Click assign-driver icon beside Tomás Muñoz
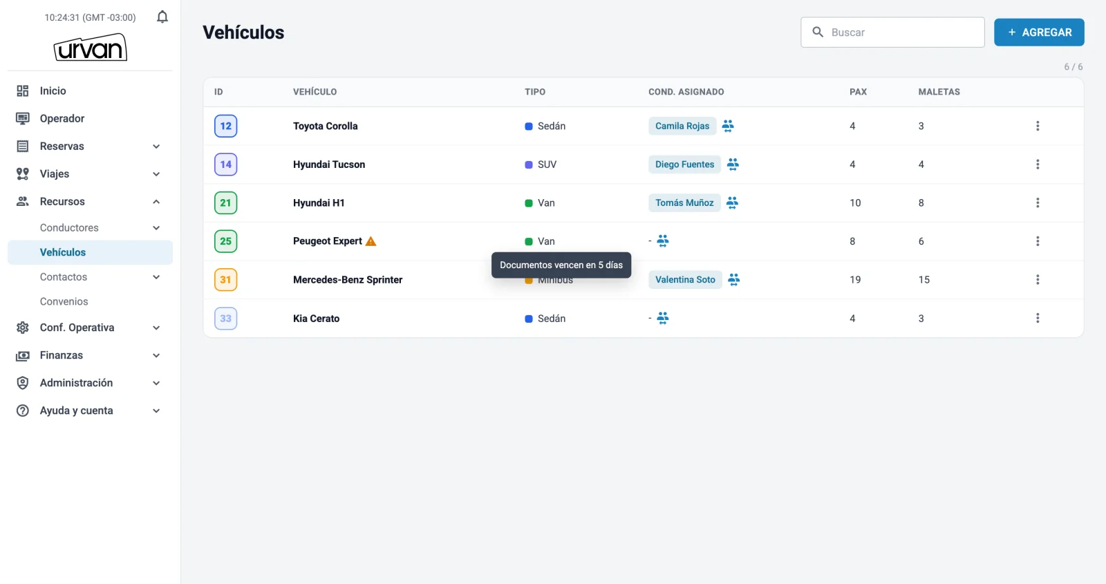1106x584 pixels. coord(733,202)
